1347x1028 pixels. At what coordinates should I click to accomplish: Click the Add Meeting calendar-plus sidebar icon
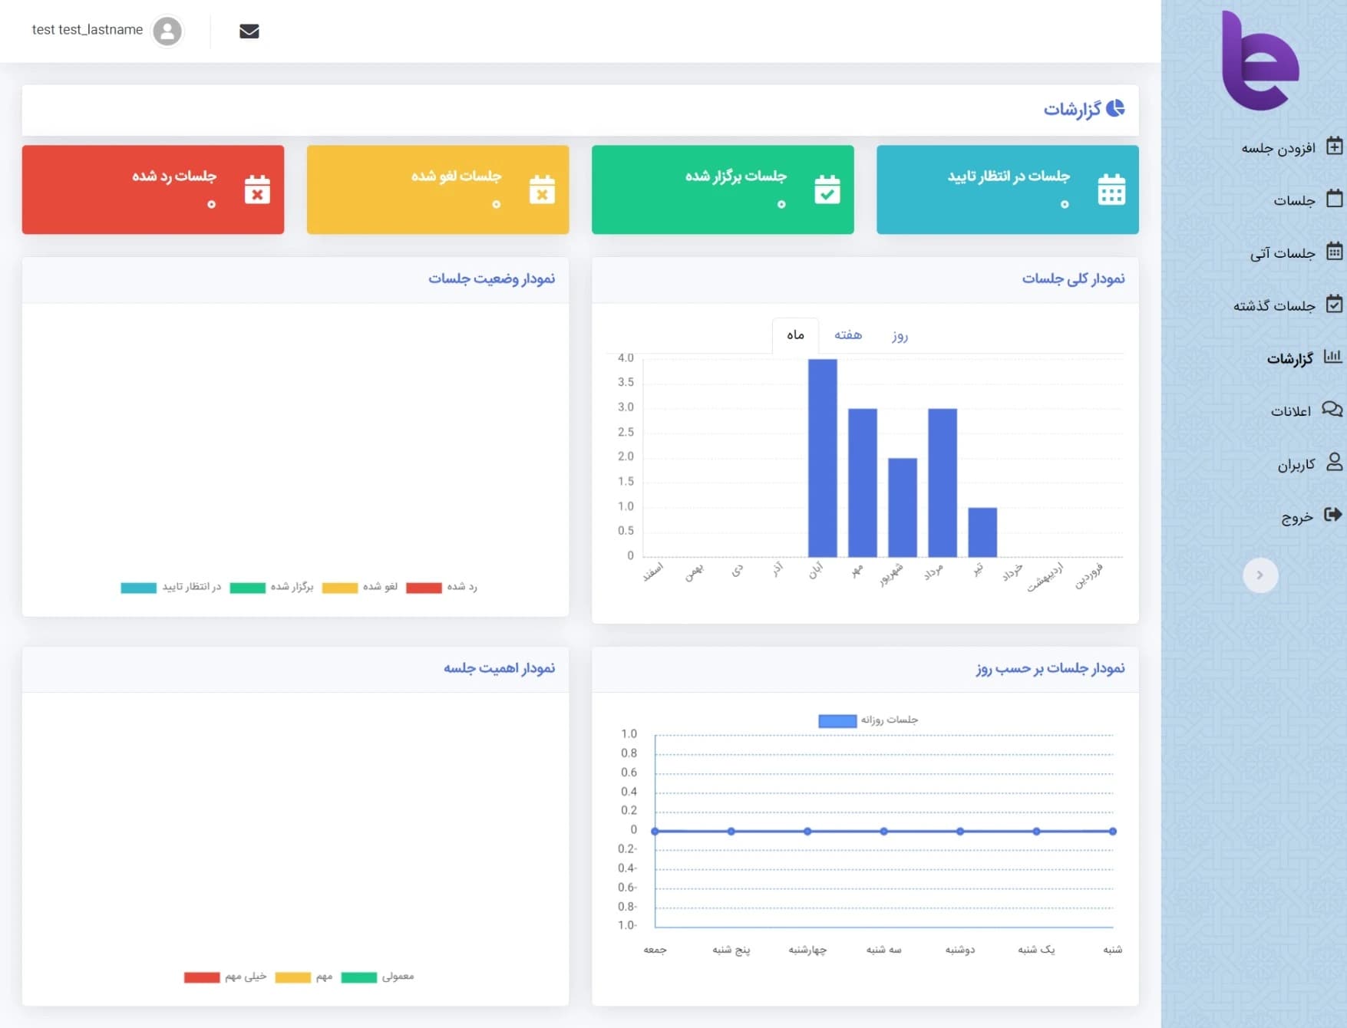(1334, 147)
